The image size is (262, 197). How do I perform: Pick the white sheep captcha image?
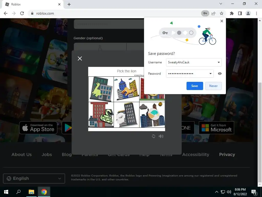[x=126, y=115]
